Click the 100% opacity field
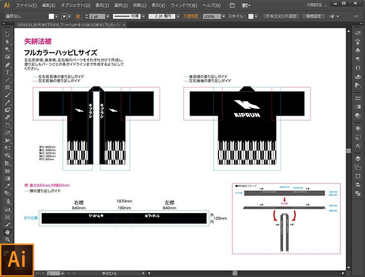 point(212,17)
